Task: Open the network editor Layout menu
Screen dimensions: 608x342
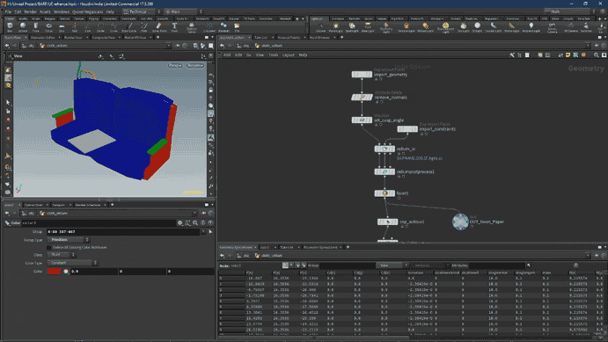Action: pos(288,55)
